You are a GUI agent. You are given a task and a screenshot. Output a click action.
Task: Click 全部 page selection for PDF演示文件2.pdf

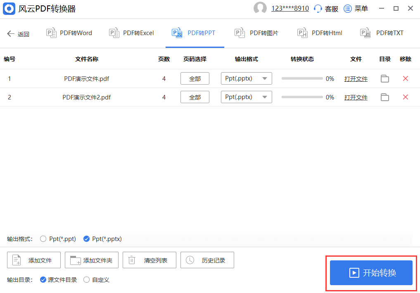tap(195, 97)
